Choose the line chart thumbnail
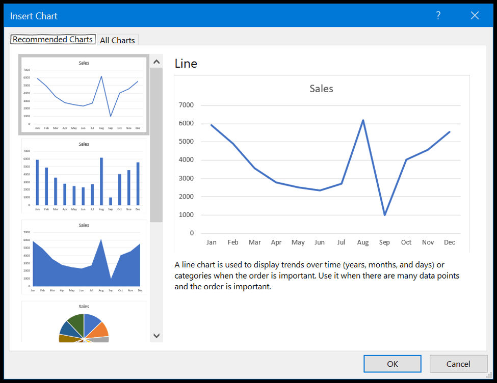 point(84,95)
